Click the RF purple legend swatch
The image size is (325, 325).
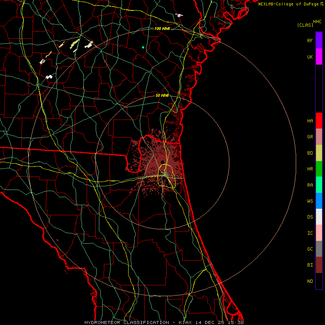point(319,40)
